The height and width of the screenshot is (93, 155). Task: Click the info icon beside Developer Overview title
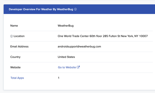pyautogui.click(x=75, y=9)
